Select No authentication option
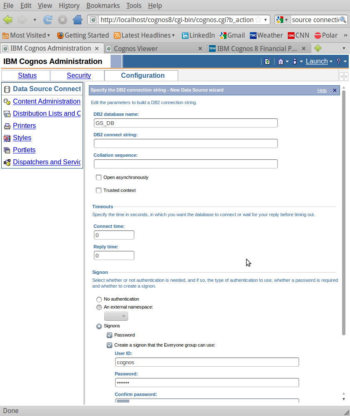The height and width of the screenshot is (416, 350). pos(99,299)
